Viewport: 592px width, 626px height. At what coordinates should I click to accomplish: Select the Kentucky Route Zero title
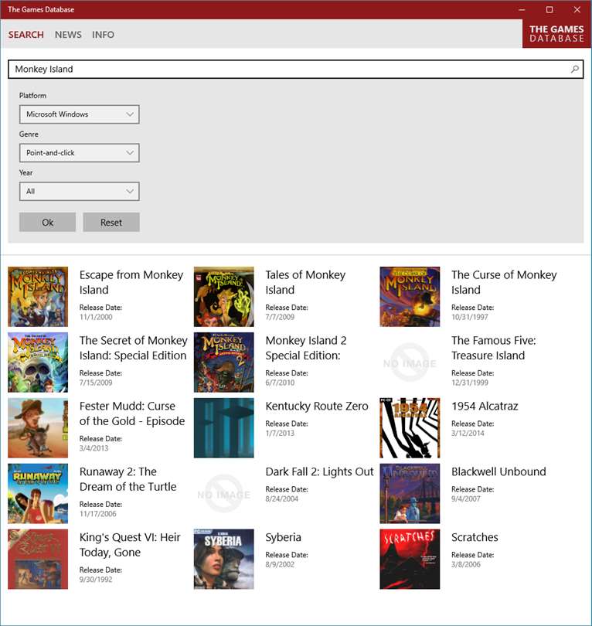(x=317, y=406)
